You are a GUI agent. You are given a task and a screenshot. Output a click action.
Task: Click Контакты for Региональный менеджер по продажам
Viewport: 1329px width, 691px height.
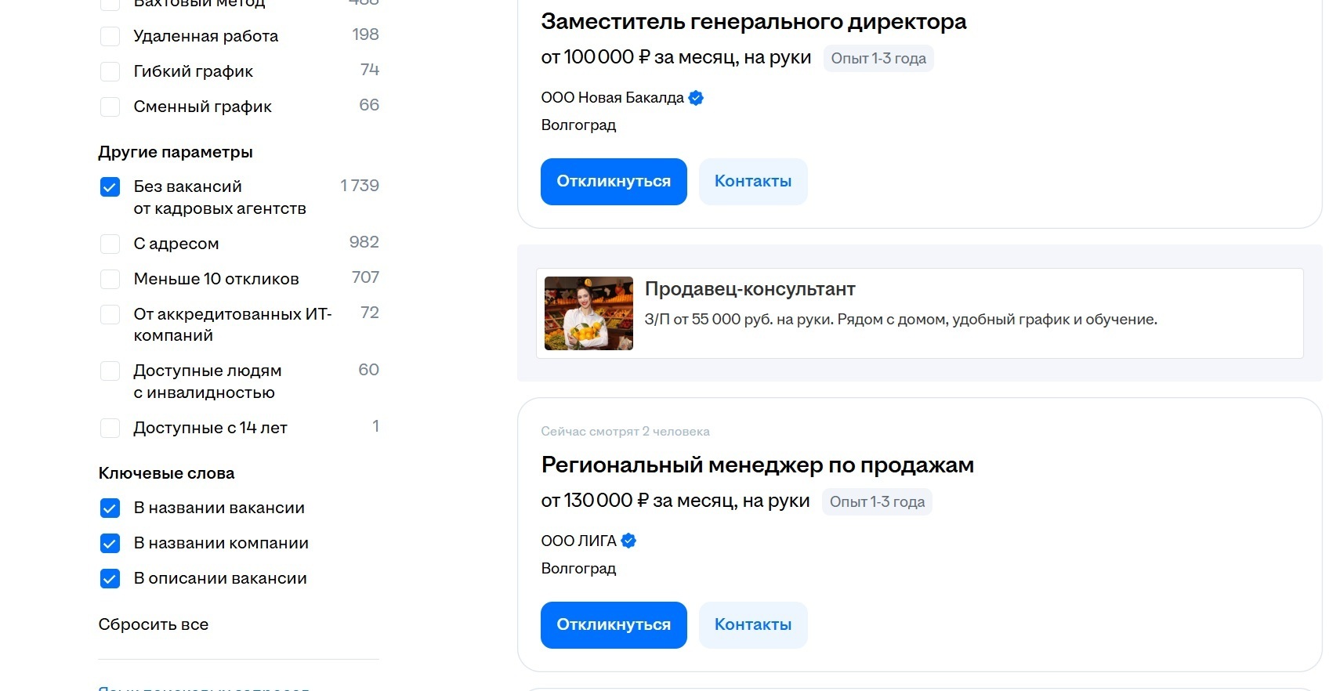(752, 624)
